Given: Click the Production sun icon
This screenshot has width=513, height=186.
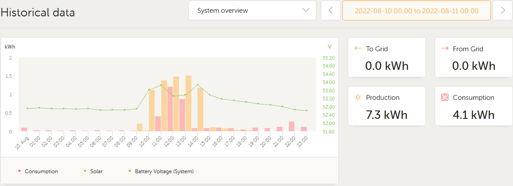Looking at the screenshot, I should click(x=358, y=97).
